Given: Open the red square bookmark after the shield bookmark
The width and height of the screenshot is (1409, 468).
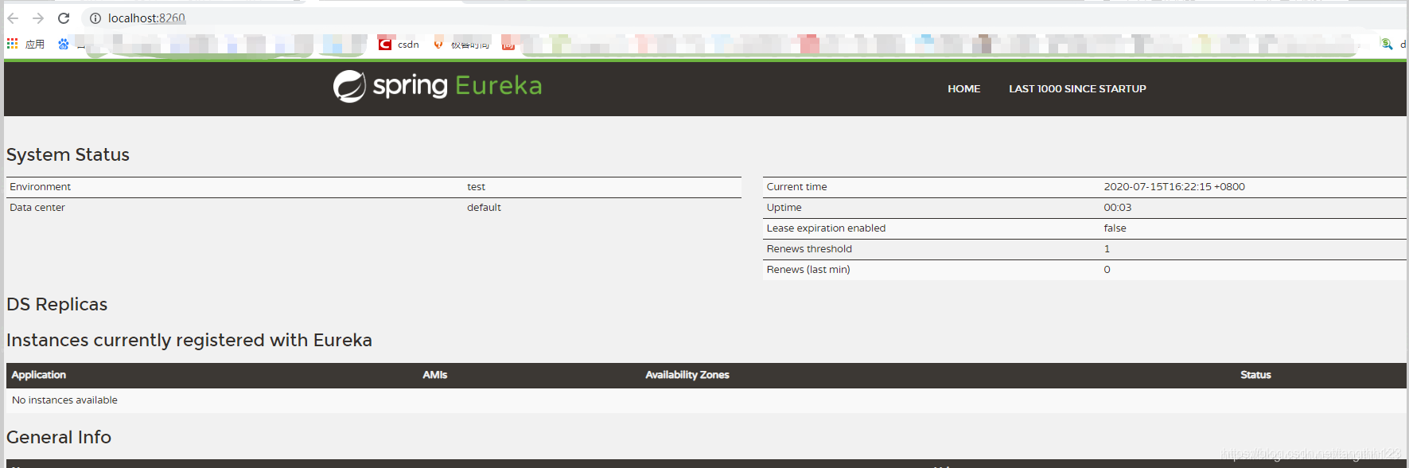Looking at the screenshot, I should click(x=508, y=45).
